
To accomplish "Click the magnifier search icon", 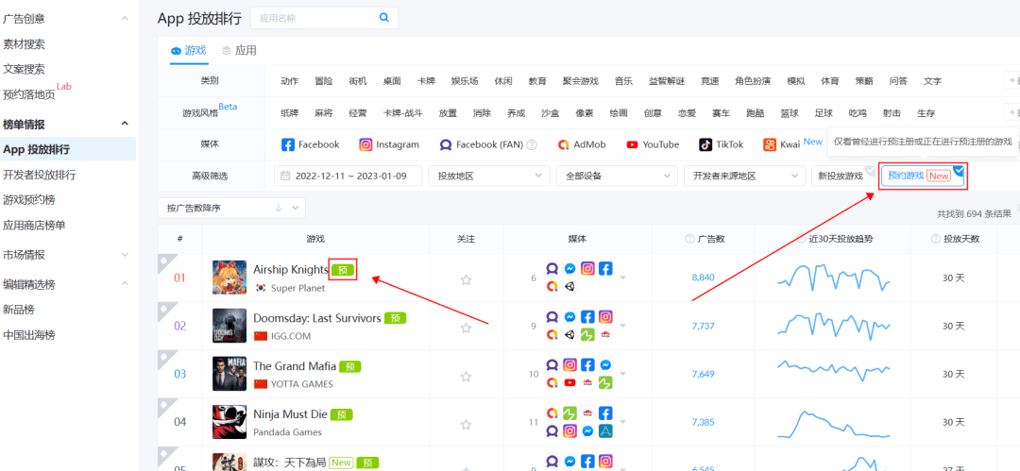I will point(384,18).
